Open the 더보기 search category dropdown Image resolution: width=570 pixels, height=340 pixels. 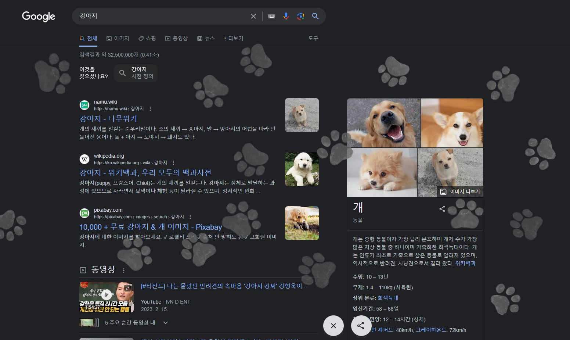tap(233, 39)
